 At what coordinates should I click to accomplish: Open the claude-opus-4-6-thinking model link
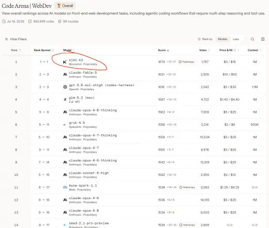[93, 160]
